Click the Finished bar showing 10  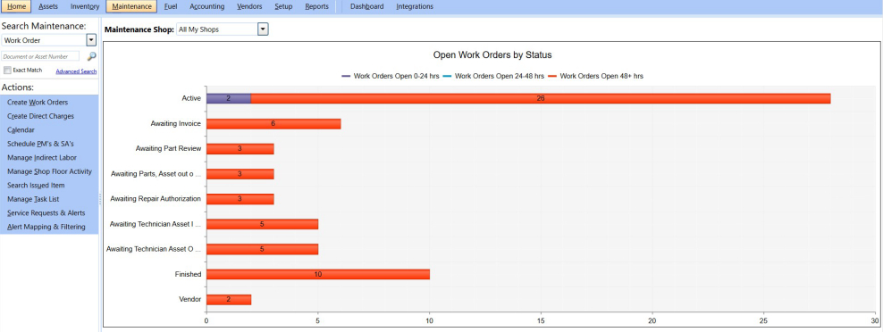pos(318,274)
